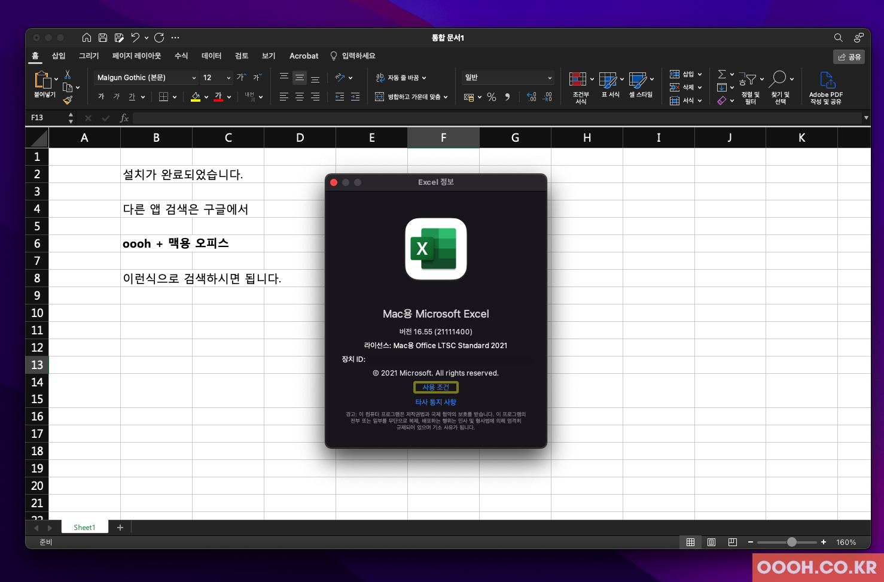Align text to top icon
This screenshot has width=884, height=582.
tap(284, 77)
